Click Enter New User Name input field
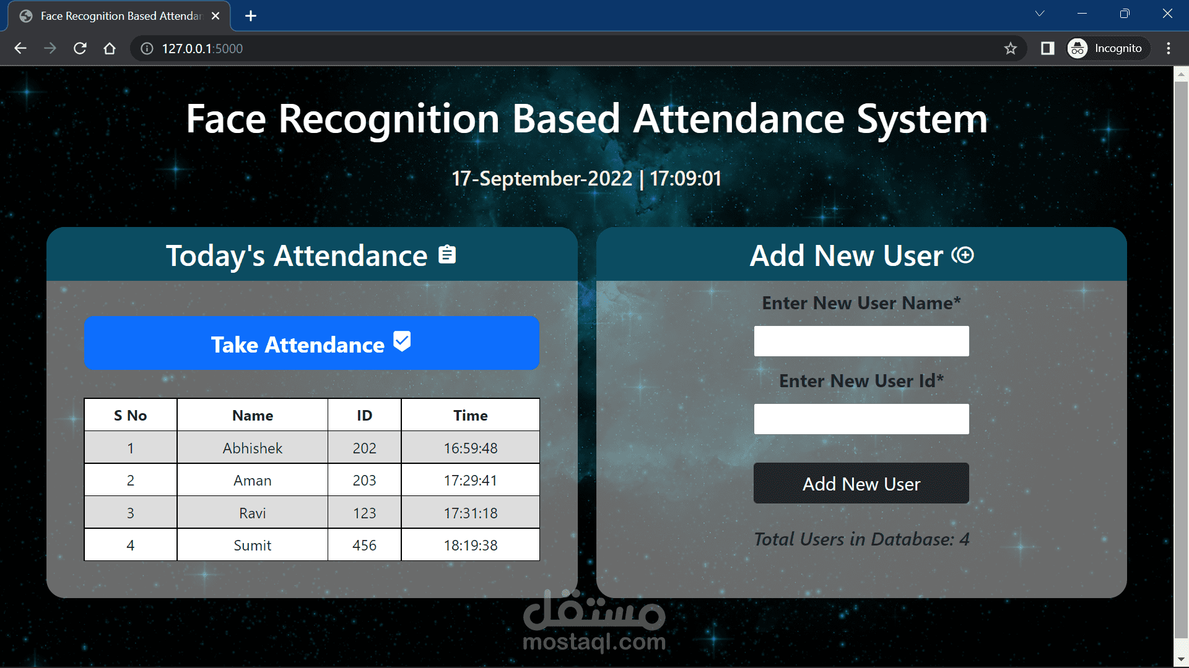 [860, 342]
